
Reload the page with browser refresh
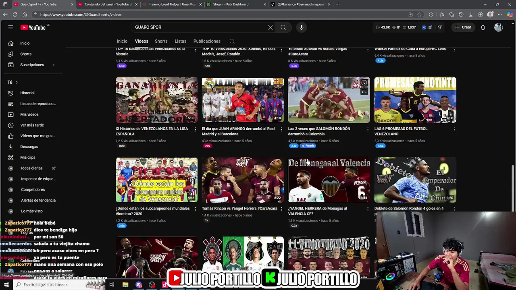(15, 14)
